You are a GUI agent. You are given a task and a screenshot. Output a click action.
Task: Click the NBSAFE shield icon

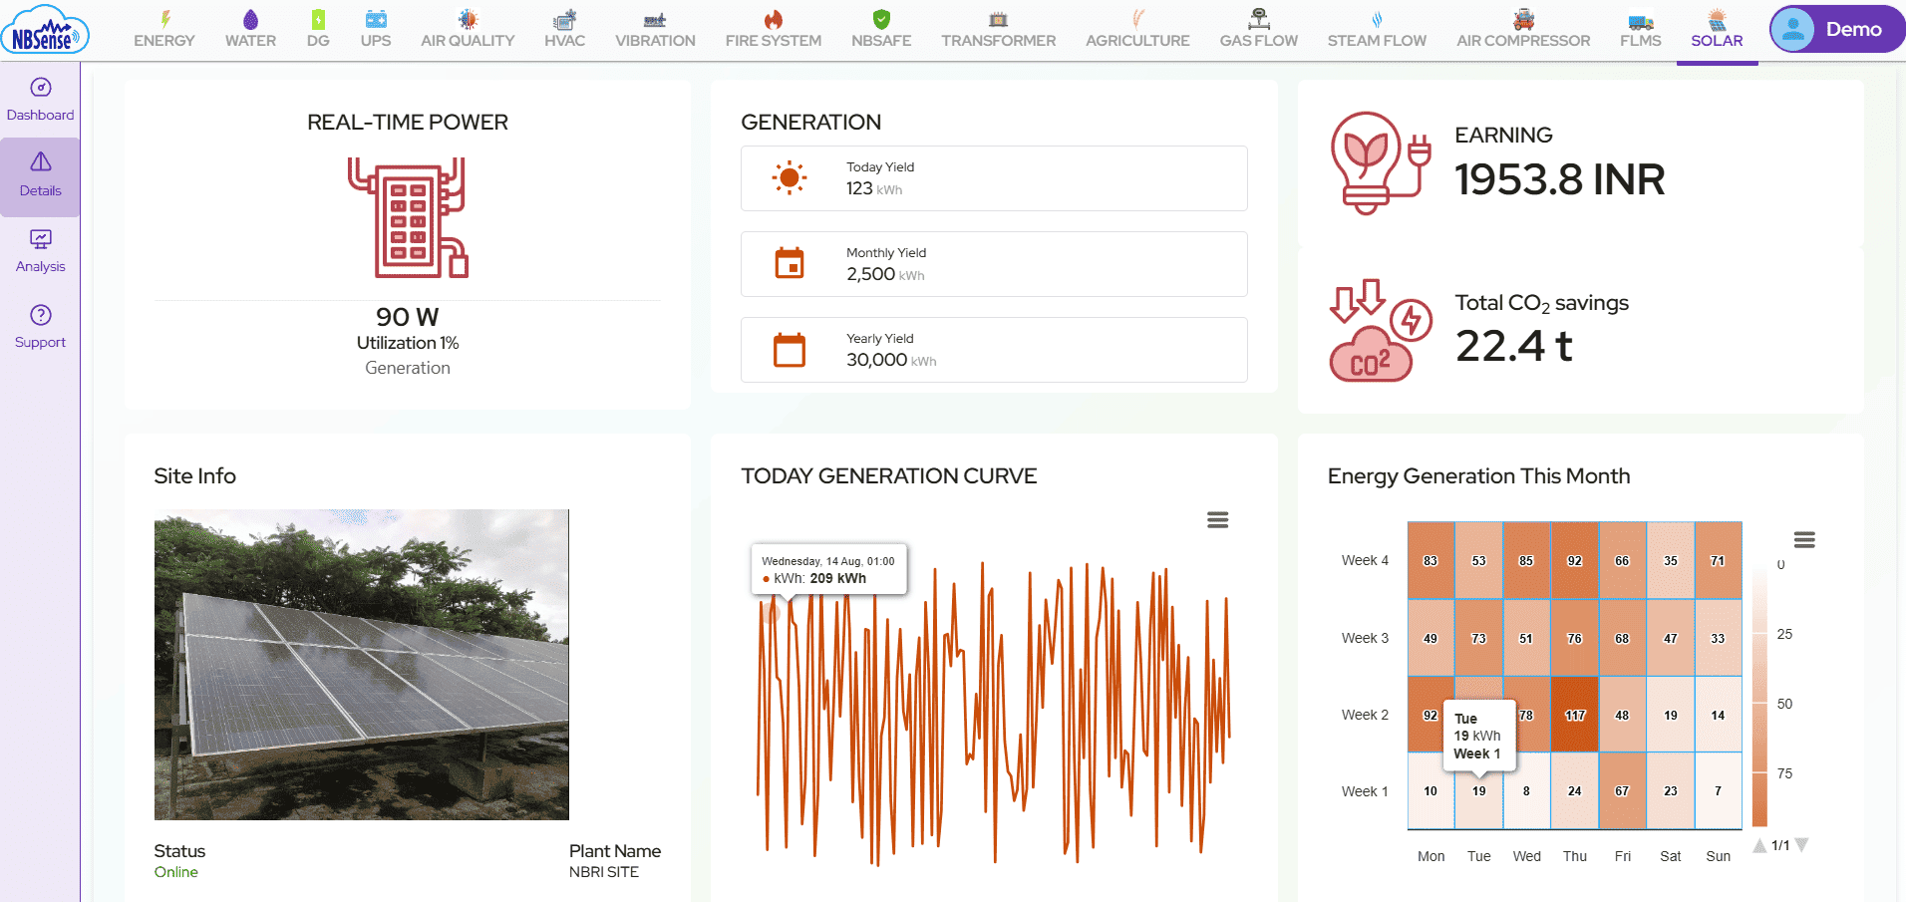881,19
